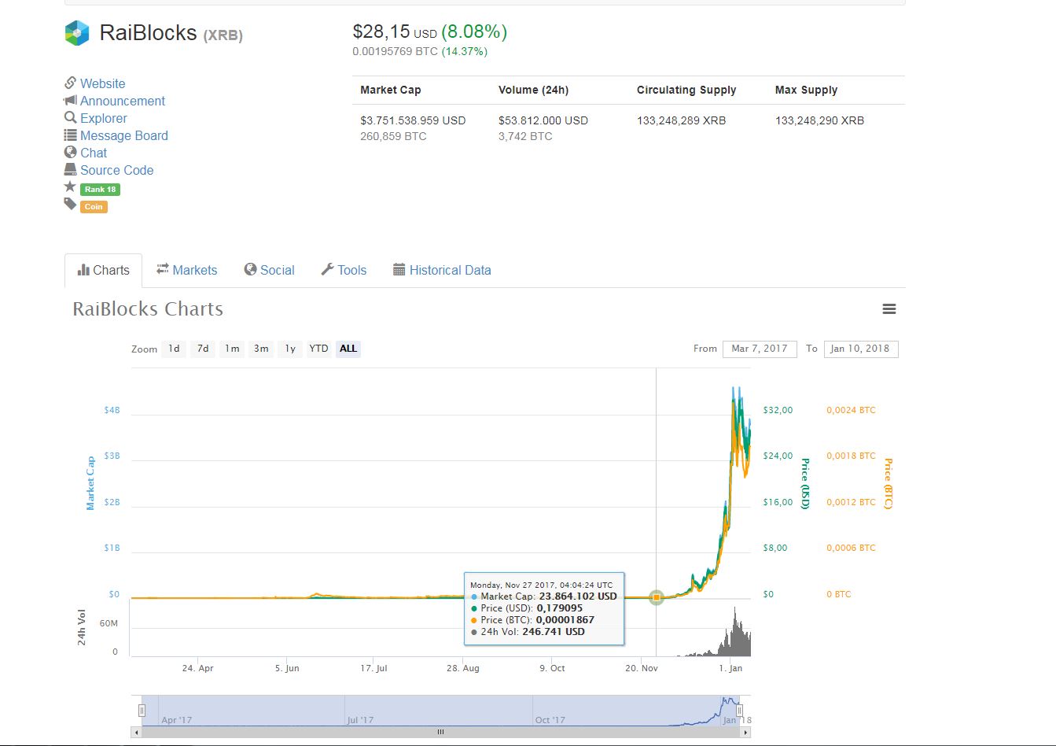This screenshot has height=746, width=1056.
Task: Click the $53.812.000 USD volume value
Action: 543,120
